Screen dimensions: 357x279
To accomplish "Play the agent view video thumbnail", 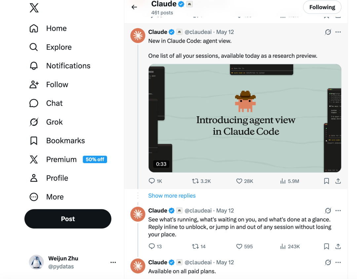I will 245,118.
